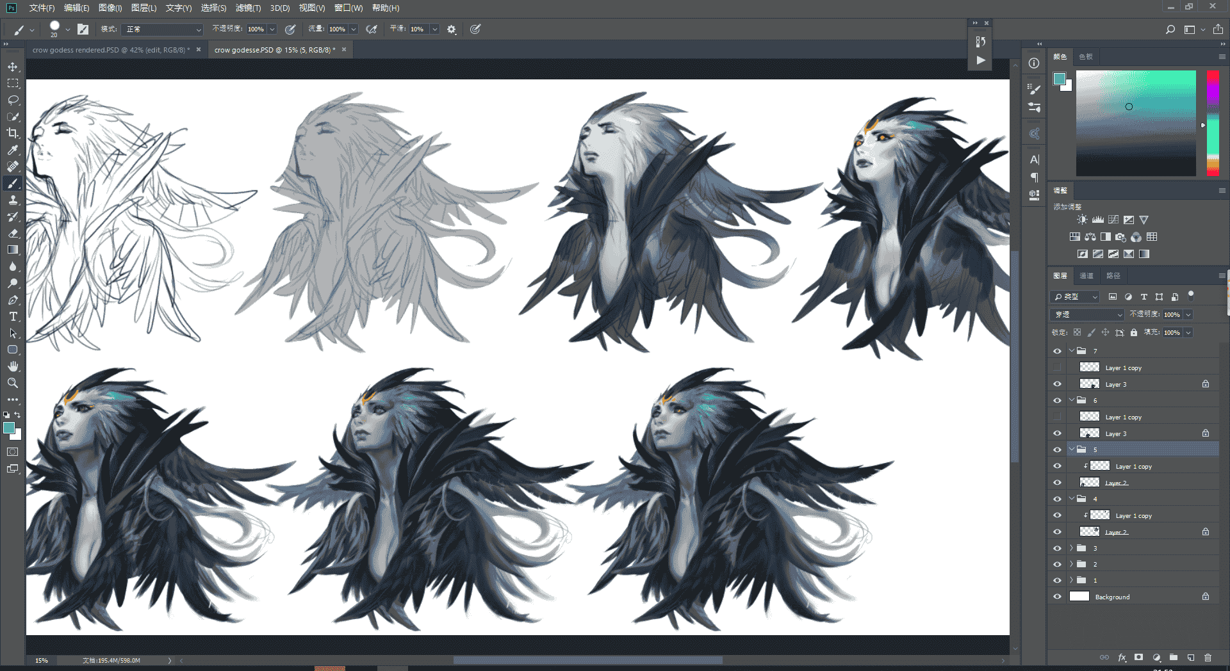Select the Horizontal Type tool
This screenshot has height=671, width=1230.
[13, 316]
